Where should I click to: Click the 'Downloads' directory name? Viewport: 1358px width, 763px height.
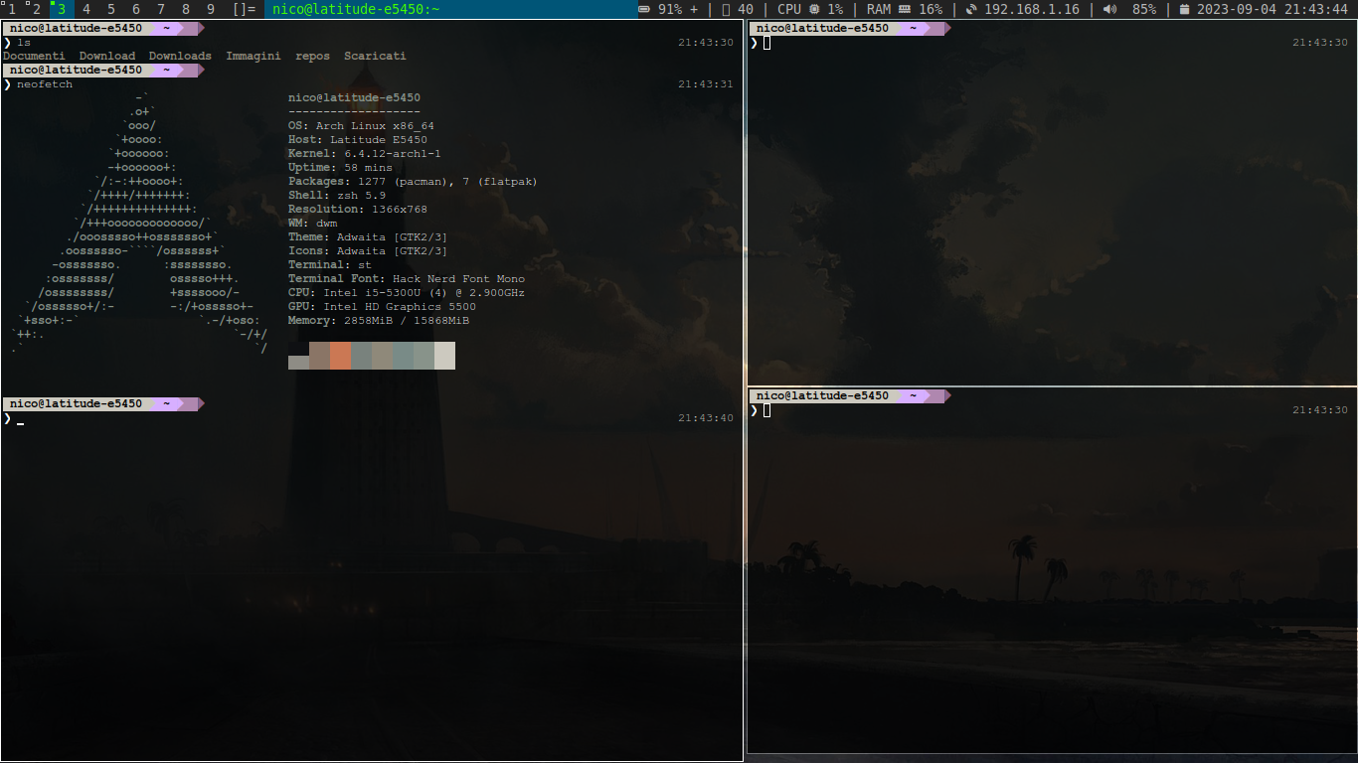point(180,57)
